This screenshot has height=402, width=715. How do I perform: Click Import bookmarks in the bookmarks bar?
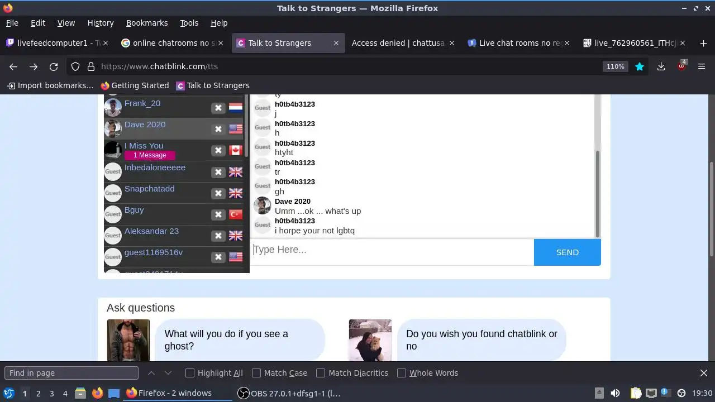50,85
